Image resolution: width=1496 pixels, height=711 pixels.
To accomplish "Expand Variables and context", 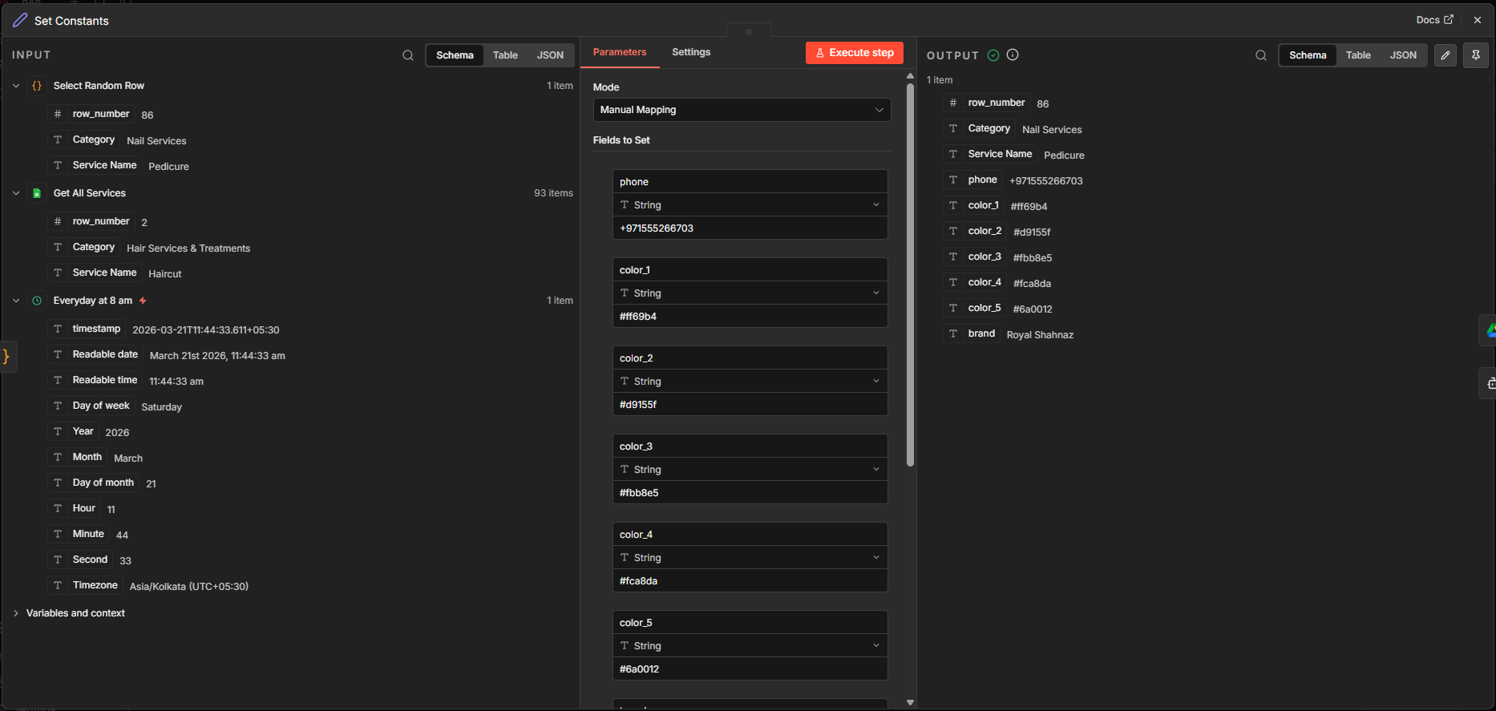I will pos(16,613).
